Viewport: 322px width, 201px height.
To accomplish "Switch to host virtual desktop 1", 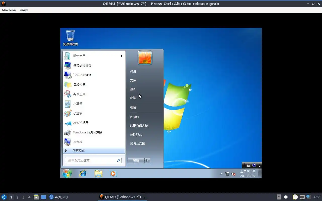I will (11, 197).
